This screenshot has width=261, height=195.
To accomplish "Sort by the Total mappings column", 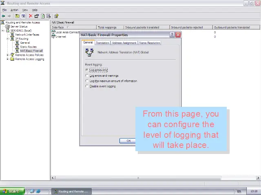I will coord(110,27).
